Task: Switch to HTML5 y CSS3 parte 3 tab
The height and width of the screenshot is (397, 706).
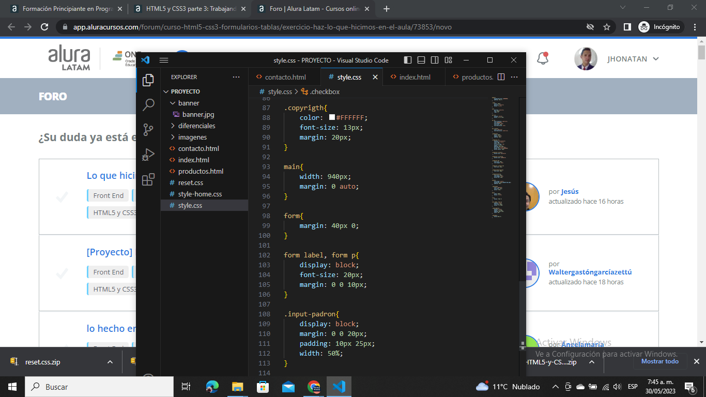Action: point(190,9)
